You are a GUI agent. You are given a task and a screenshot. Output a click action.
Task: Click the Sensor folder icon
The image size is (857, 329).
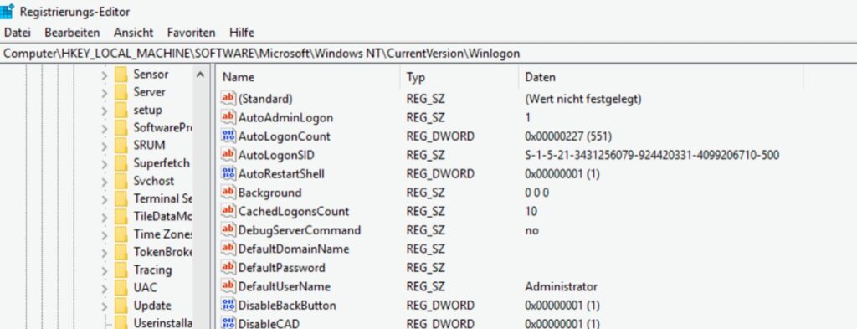(121, 75)
